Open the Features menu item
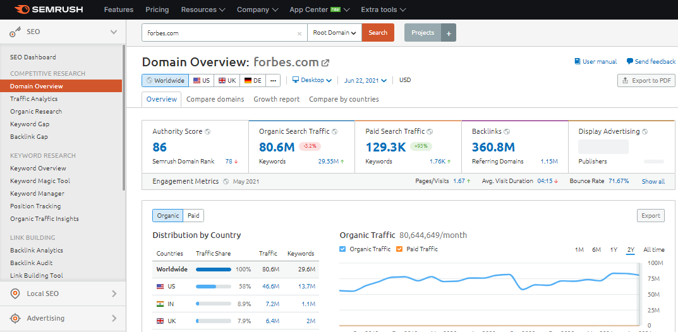Viewport: 678px width, 332px height. click(119, 9)
